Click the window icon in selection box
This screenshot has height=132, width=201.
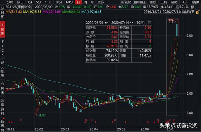[171, 22]
